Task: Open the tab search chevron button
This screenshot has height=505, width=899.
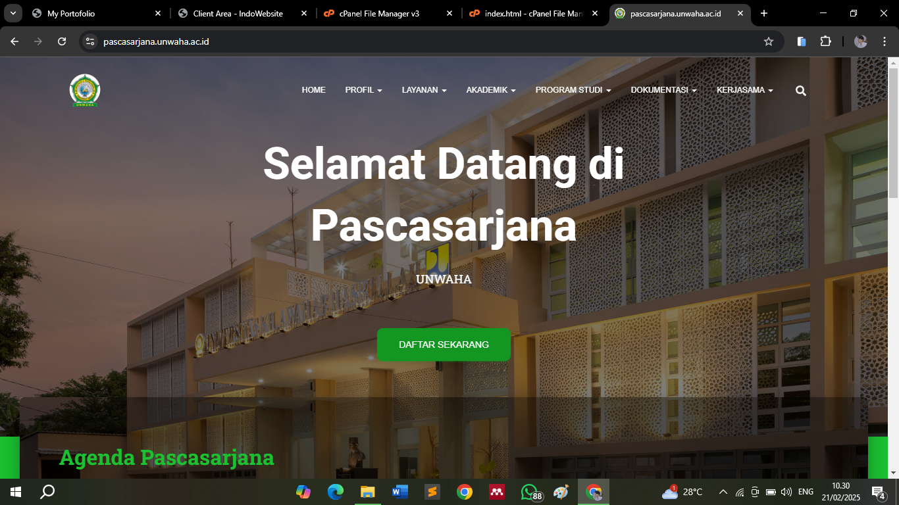Action: click(x=13, y=13)
